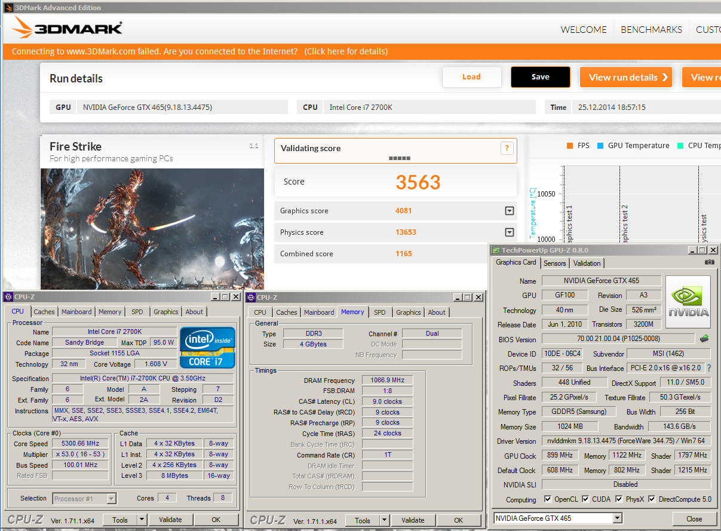
Task: Expand the Graphics score details
Action: (510, 211)
